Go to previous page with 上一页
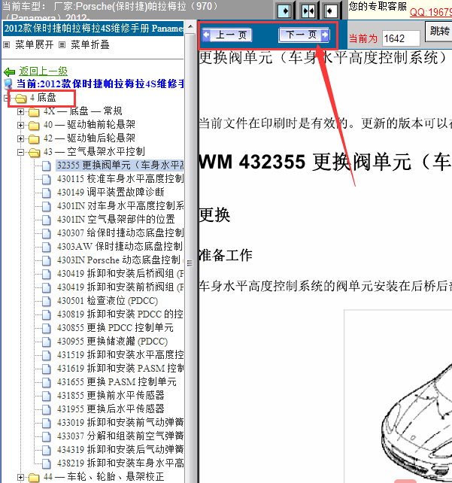 point(227,35)
